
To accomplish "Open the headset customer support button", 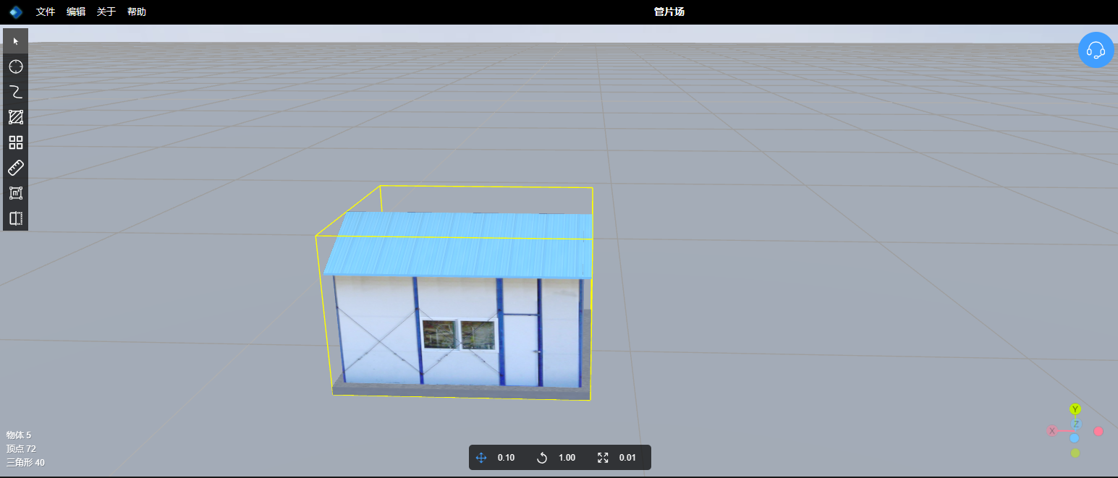I will 1096,50.
